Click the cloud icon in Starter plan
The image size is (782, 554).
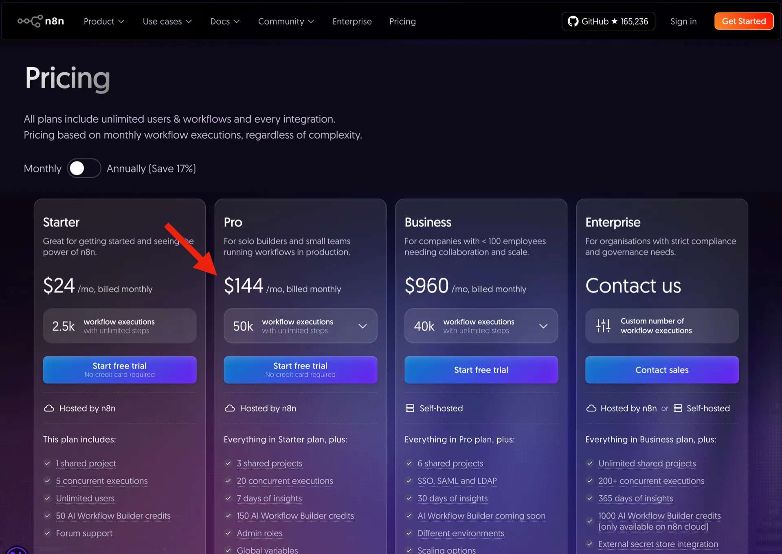[49, 408]
